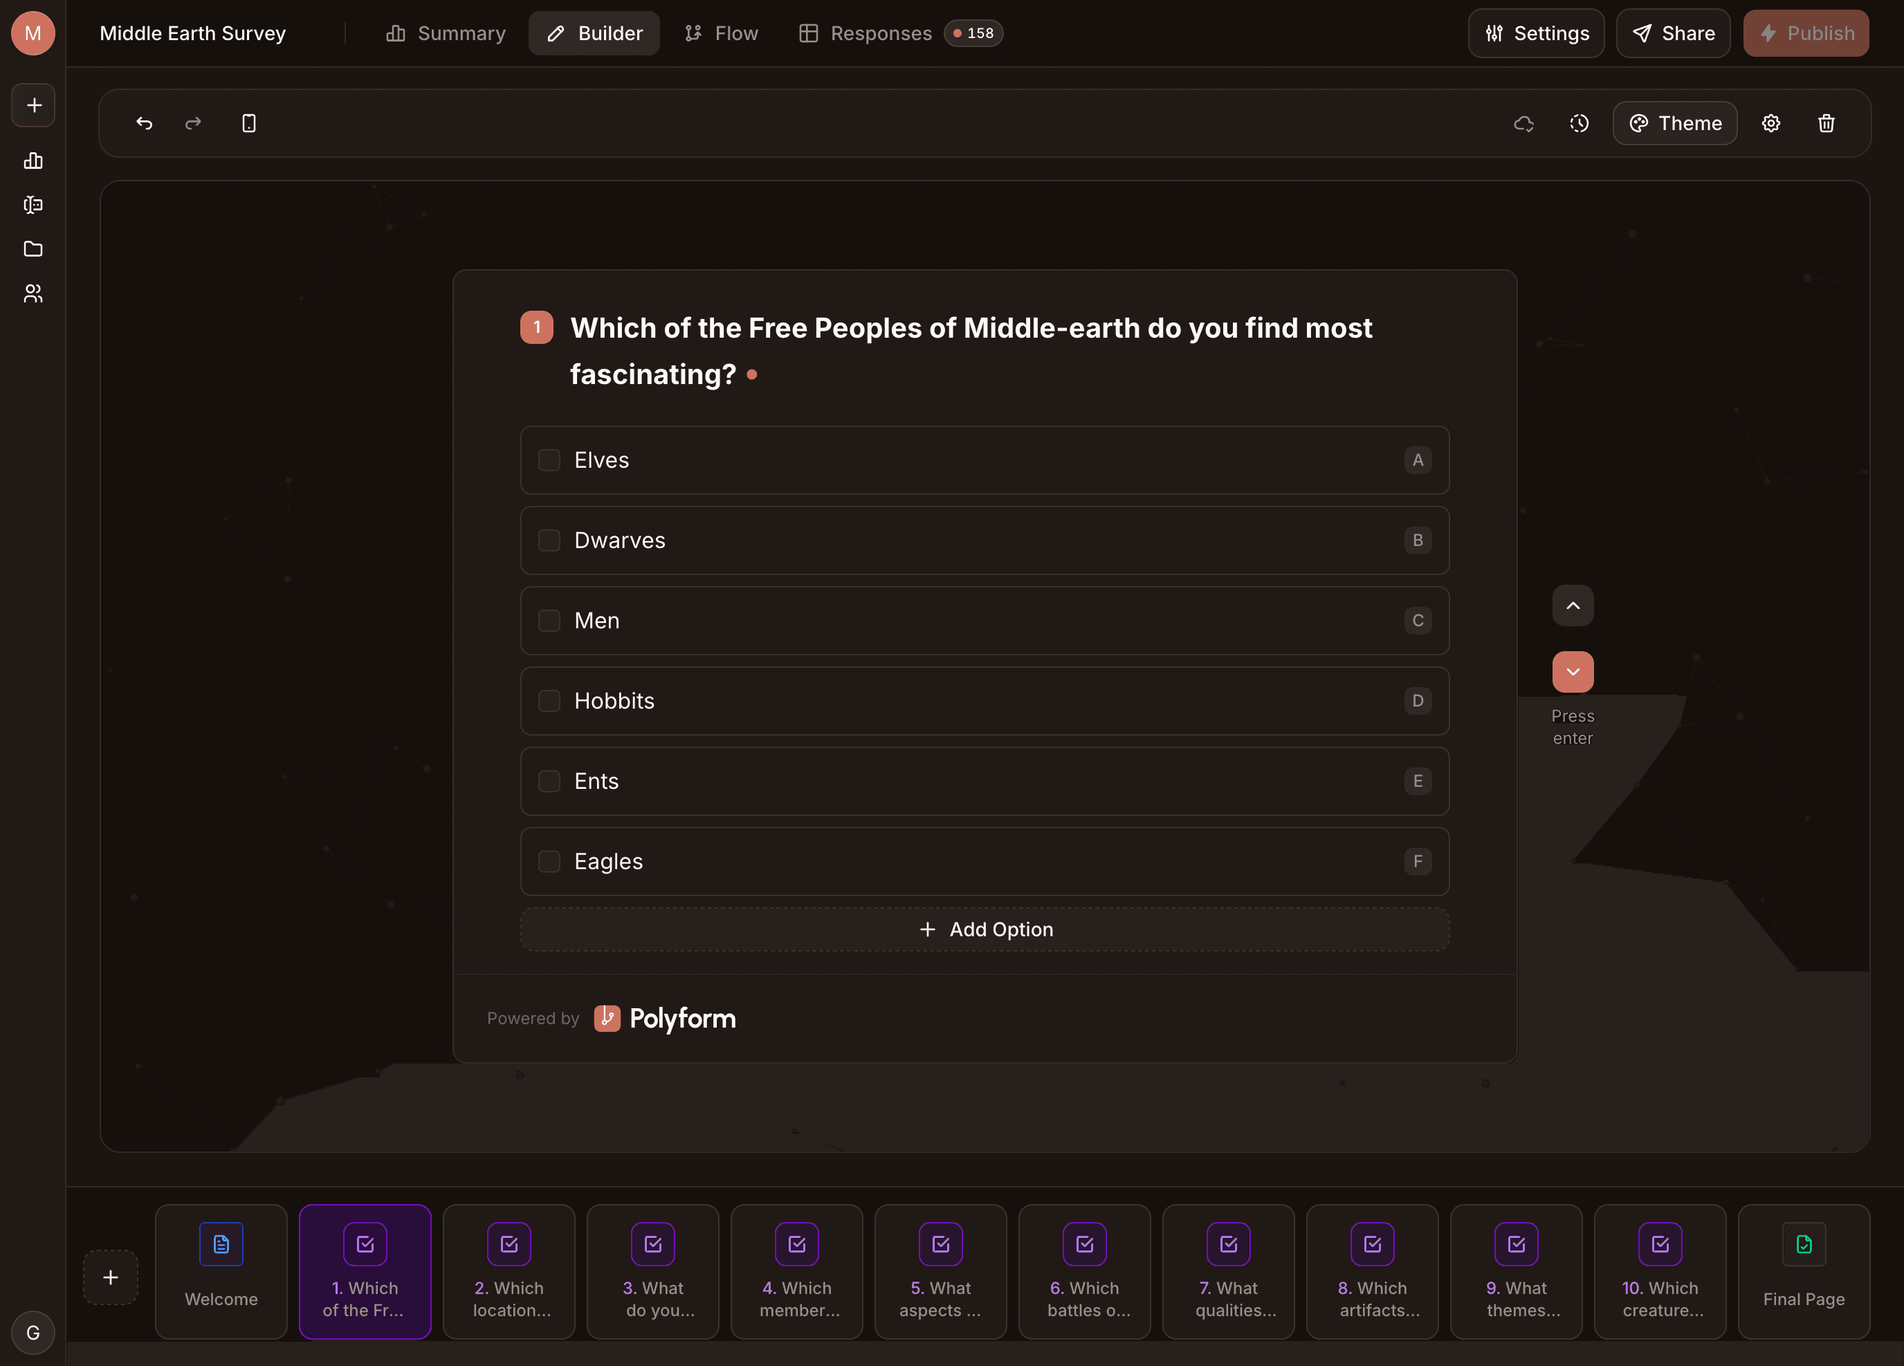Redo the last change
The image size is (1904, 1366).
192,122
